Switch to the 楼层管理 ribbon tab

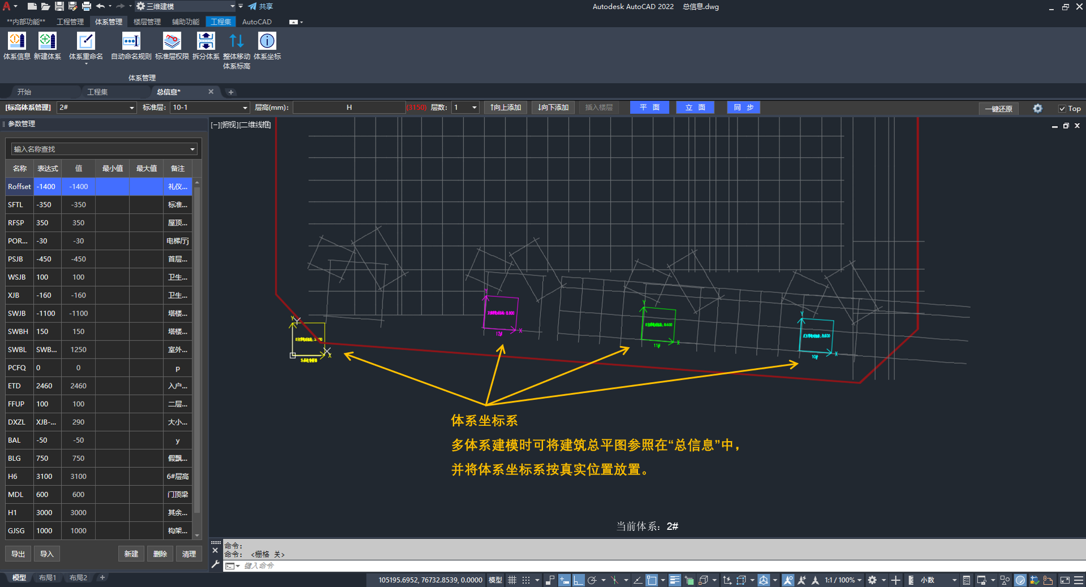pos(147,22)
